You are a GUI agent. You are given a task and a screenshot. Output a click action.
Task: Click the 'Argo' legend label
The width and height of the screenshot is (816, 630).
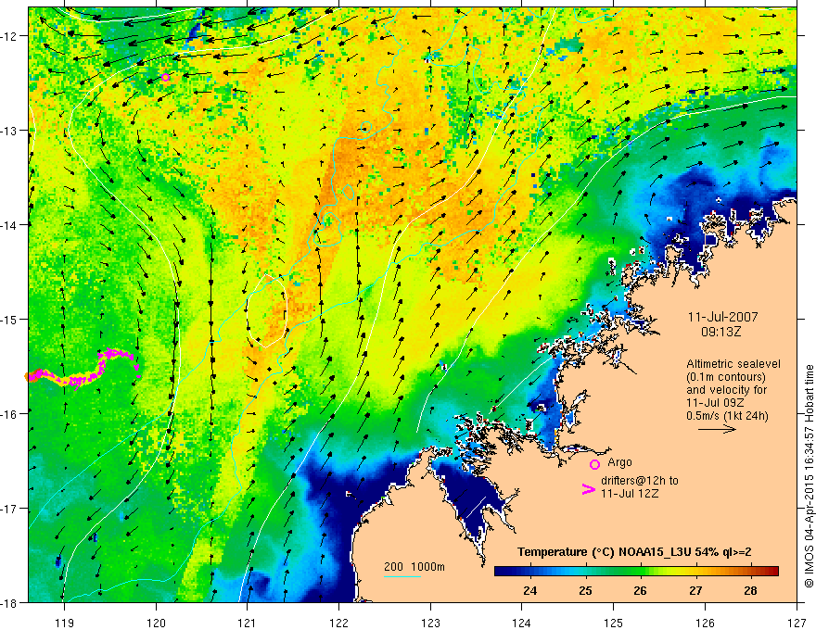pyautogui.click(x=619, y=462)
